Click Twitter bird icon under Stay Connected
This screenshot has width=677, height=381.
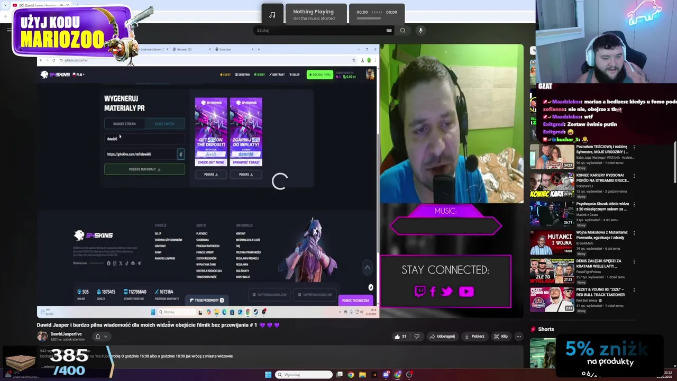tap(447, 291)
